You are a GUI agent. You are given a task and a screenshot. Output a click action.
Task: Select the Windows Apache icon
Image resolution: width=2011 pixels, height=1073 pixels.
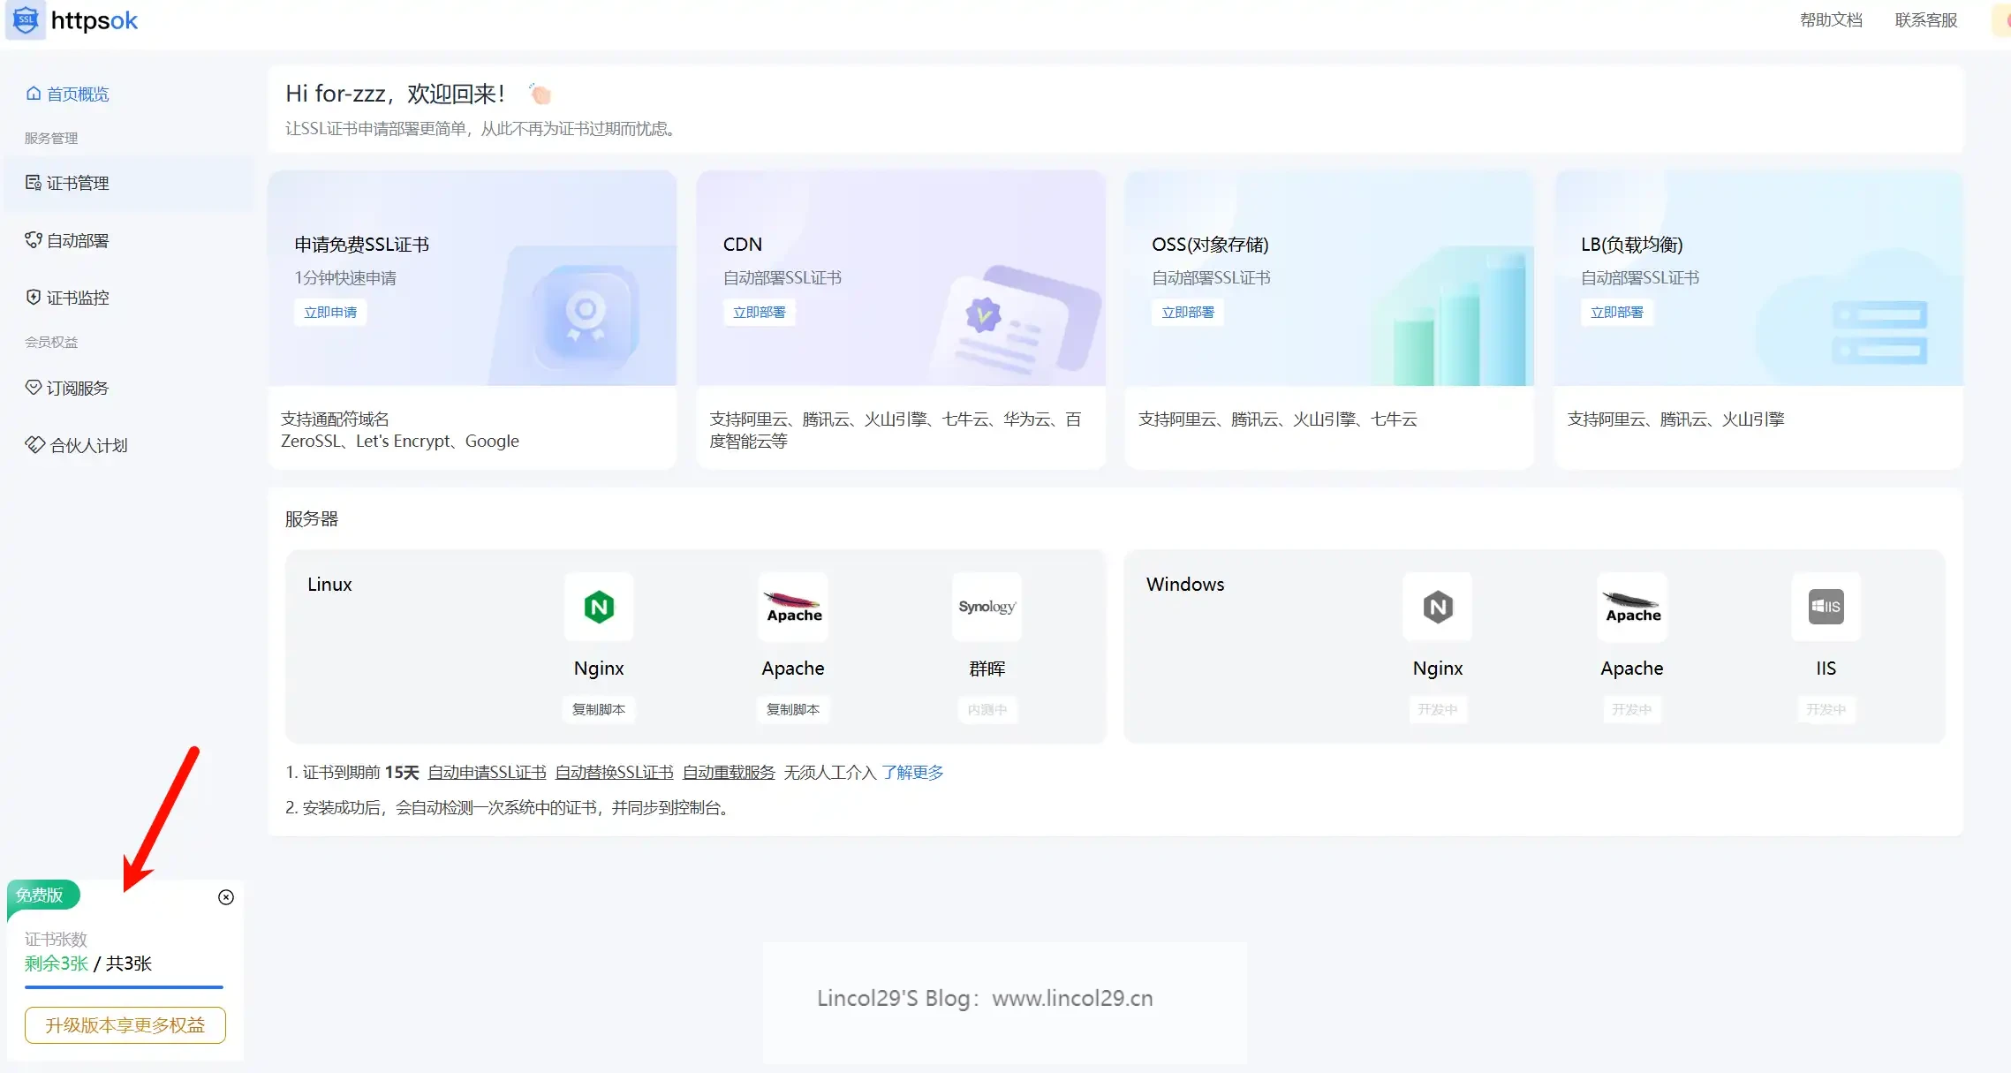[x=1632, y=607]
